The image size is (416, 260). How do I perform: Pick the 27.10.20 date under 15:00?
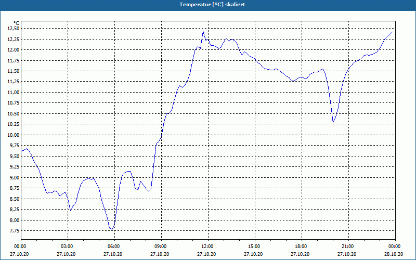[x=253, y=254]
